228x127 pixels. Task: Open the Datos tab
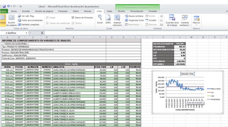click(76, 11)
